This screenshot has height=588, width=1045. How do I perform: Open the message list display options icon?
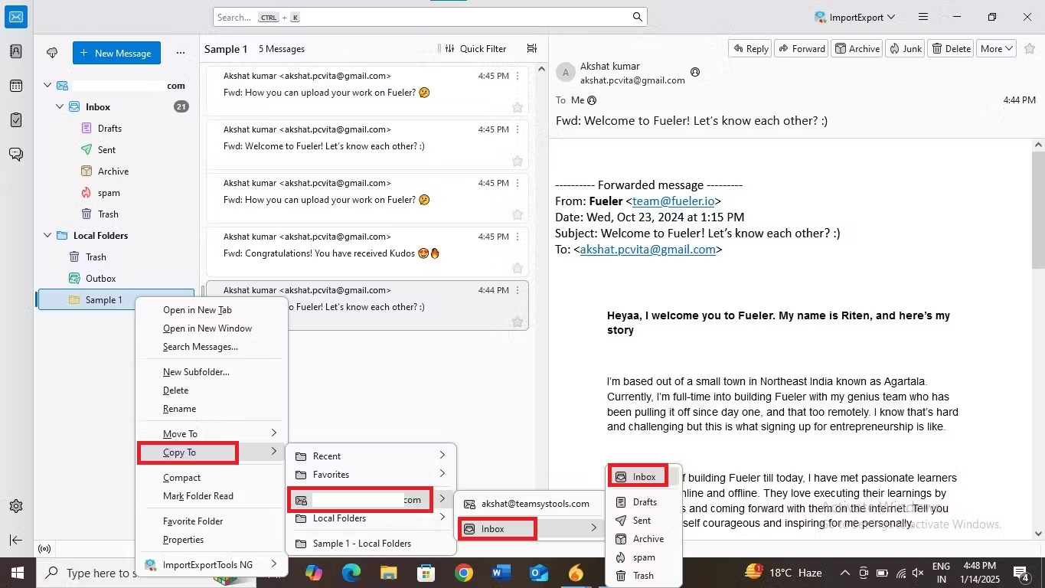tap(532, 48)
